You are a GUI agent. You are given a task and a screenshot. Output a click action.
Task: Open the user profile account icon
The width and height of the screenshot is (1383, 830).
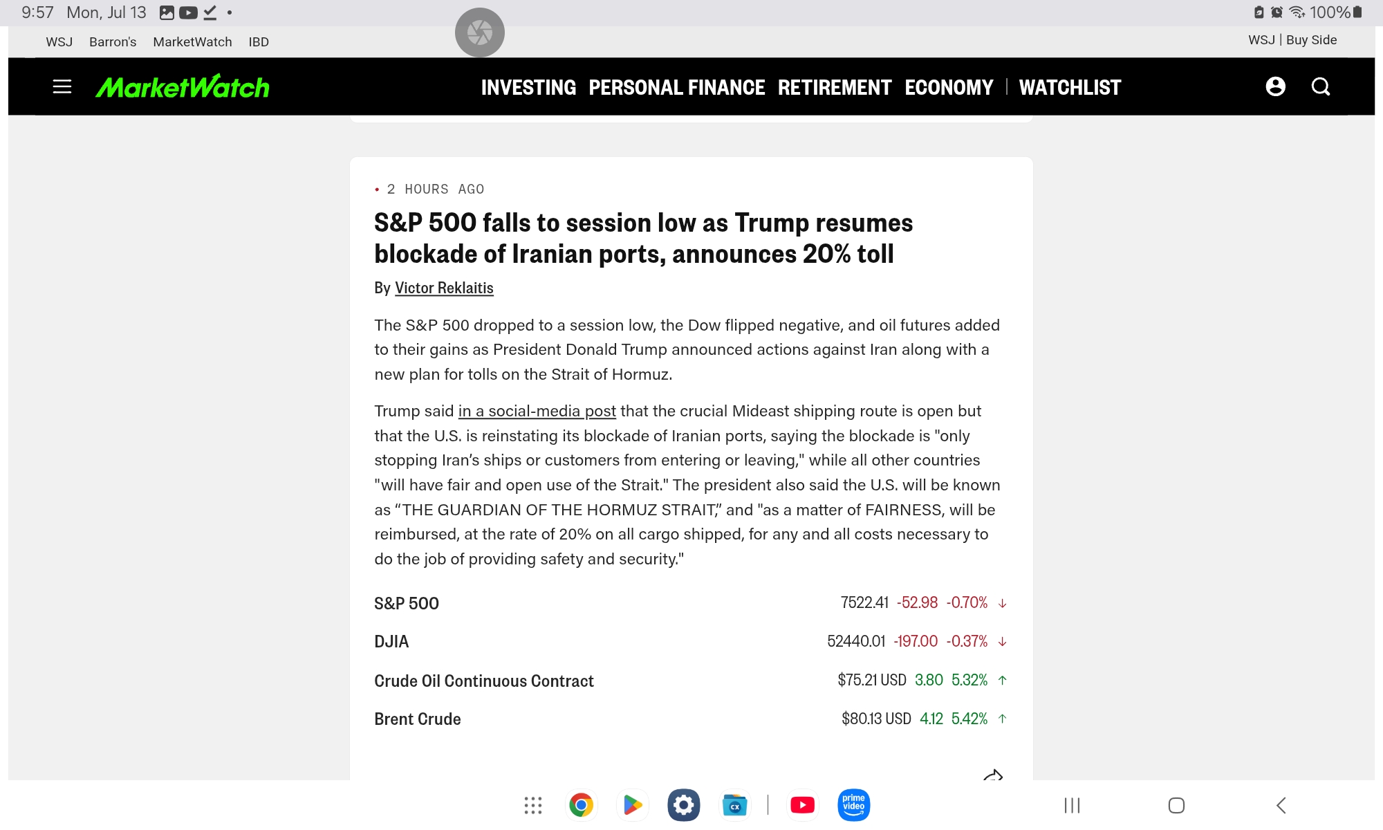coord(1275,86)
